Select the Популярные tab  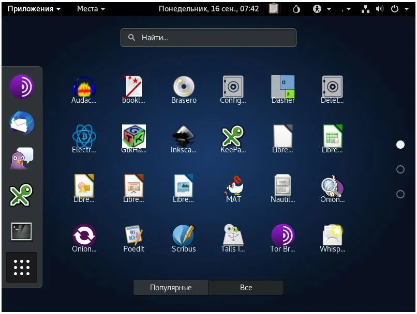click(171, 288)
